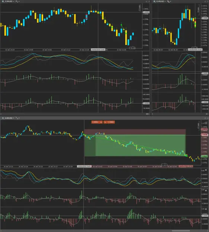209x232 pixels.
Task: Detach the top-left chart window
Action: 147,1
